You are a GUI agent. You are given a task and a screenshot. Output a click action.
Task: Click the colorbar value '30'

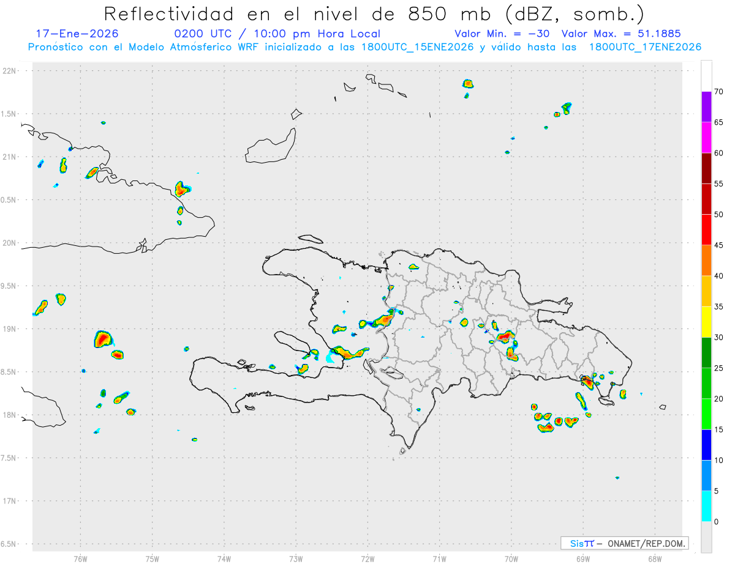pos(719,338)
